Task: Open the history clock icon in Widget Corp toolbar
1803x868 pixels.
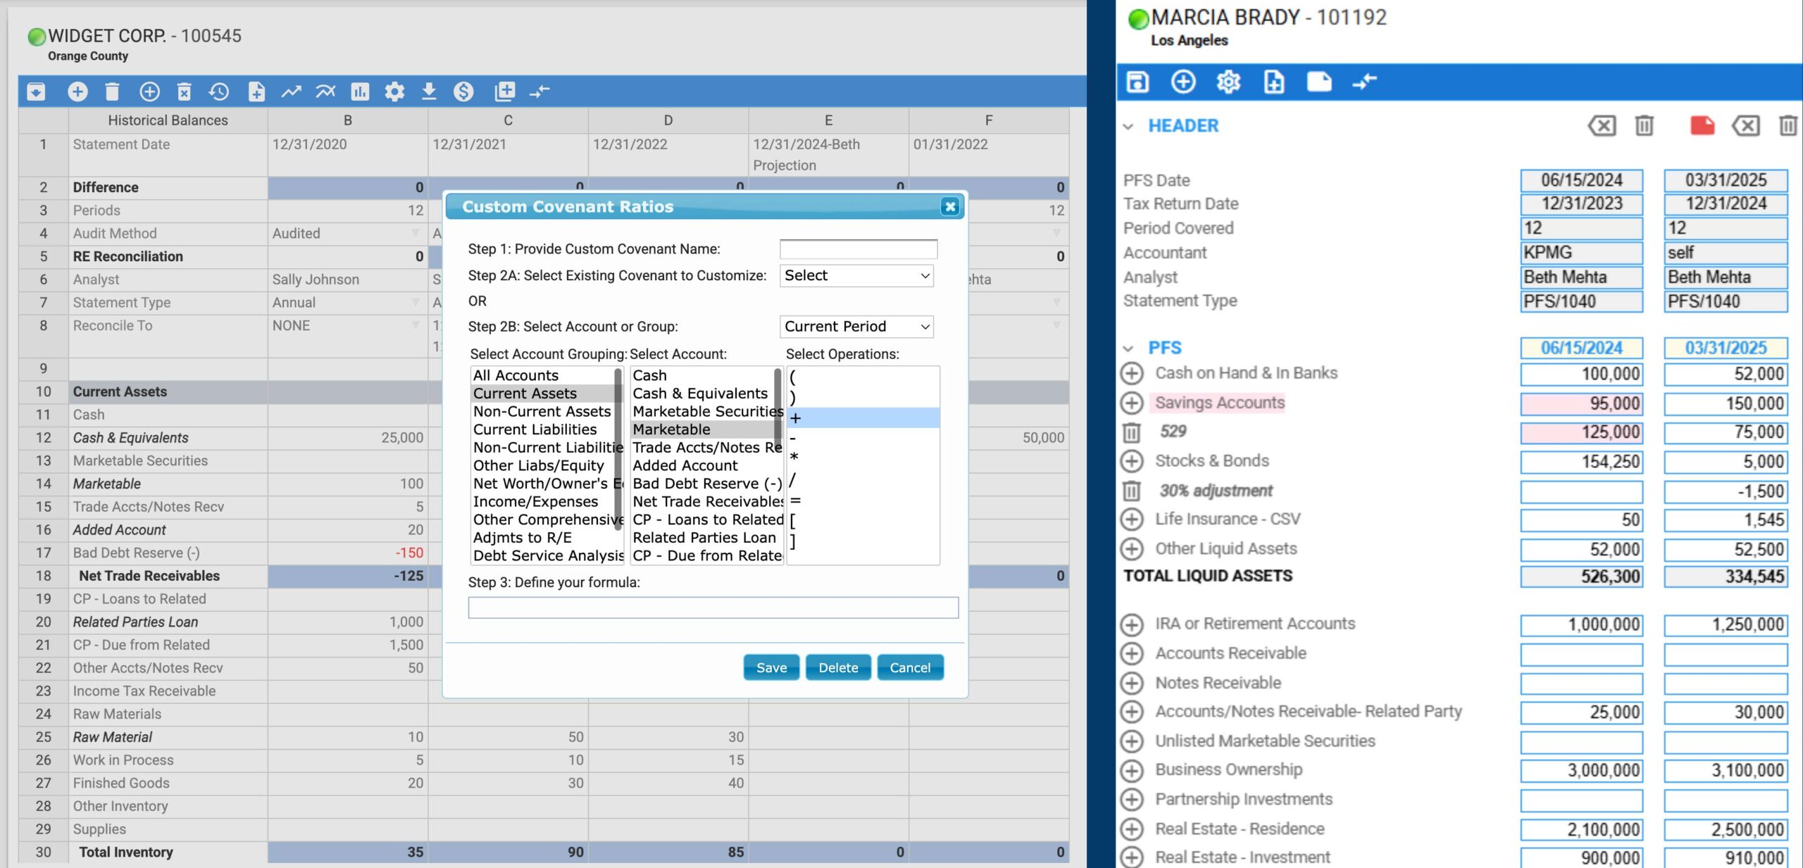Action: click(x=219, y=92)
